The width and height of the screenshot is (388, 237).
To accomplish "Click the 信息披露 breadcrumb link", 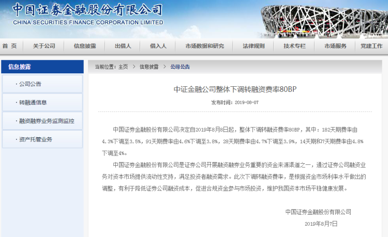I will [148, 67].
